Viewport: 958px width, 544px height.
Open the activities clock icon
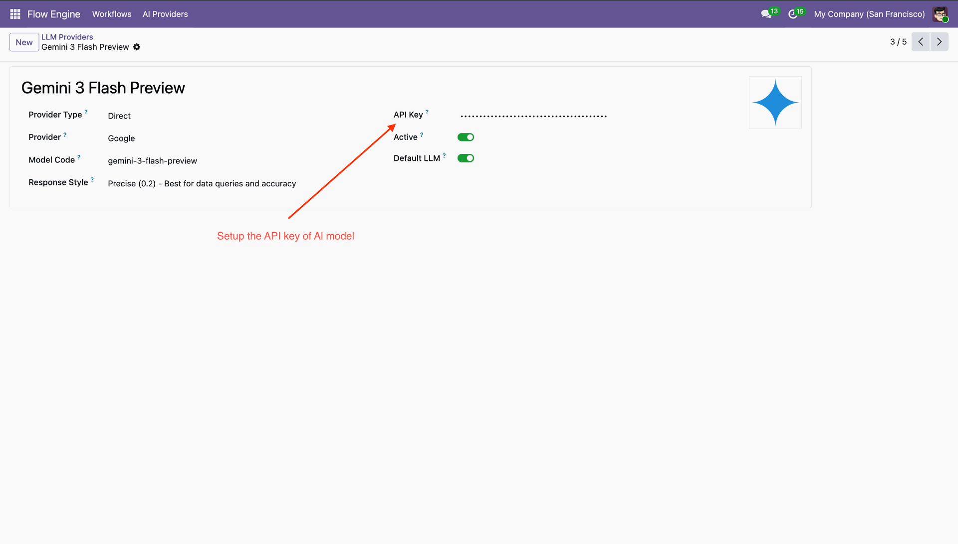pos(792,14)
